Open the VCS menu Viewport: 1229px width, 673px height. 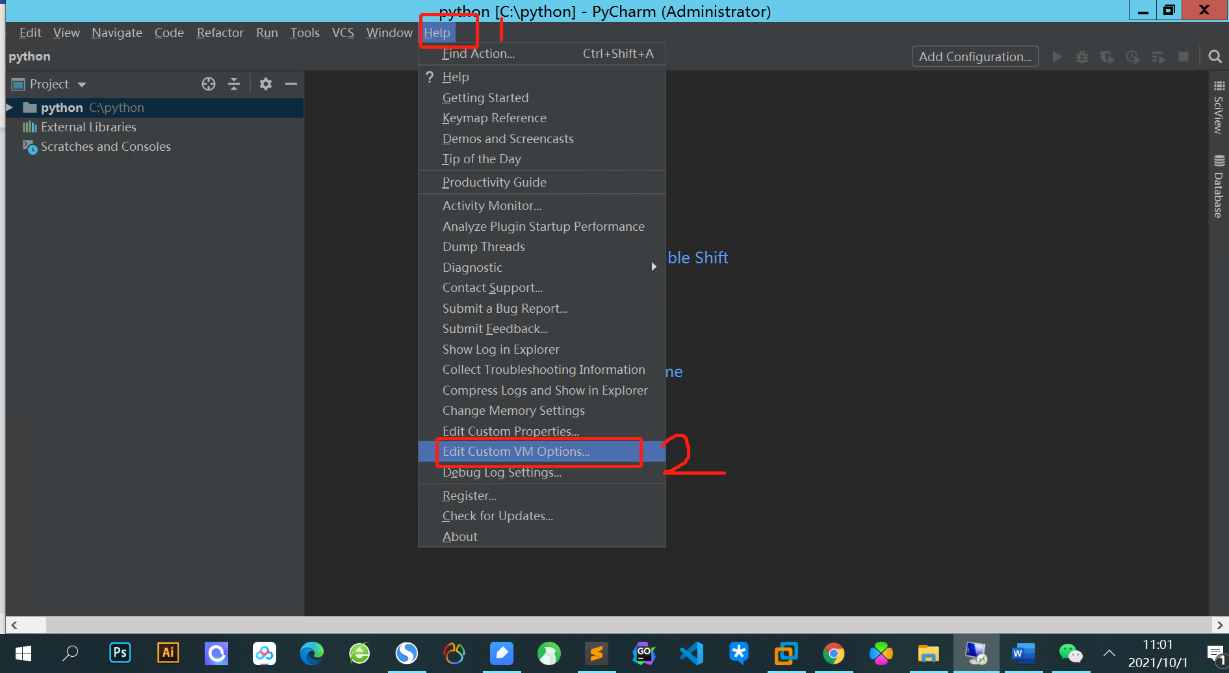[x=343, y=33]
